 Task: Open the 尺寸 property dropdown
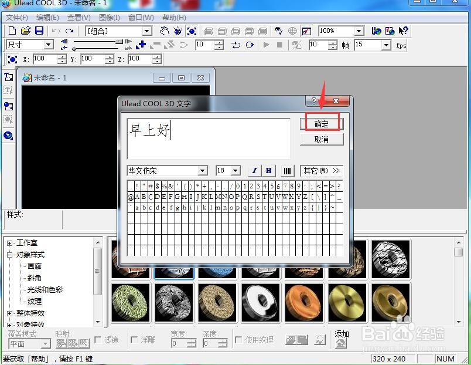(48, 45)
